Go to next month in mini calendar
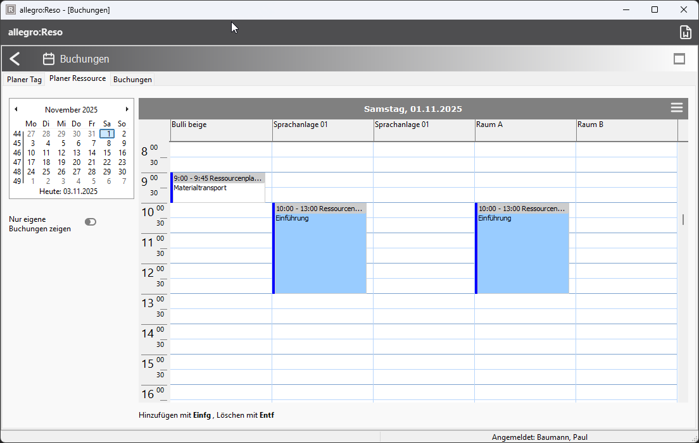 click(x=127, y=109)
